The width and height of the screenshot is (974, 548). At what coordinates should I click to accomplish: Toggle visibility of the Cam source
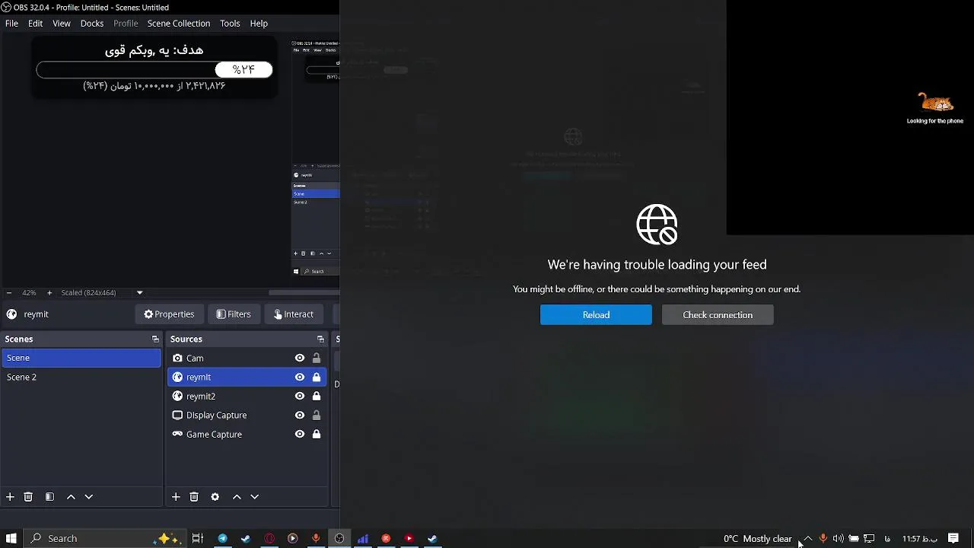300,358
